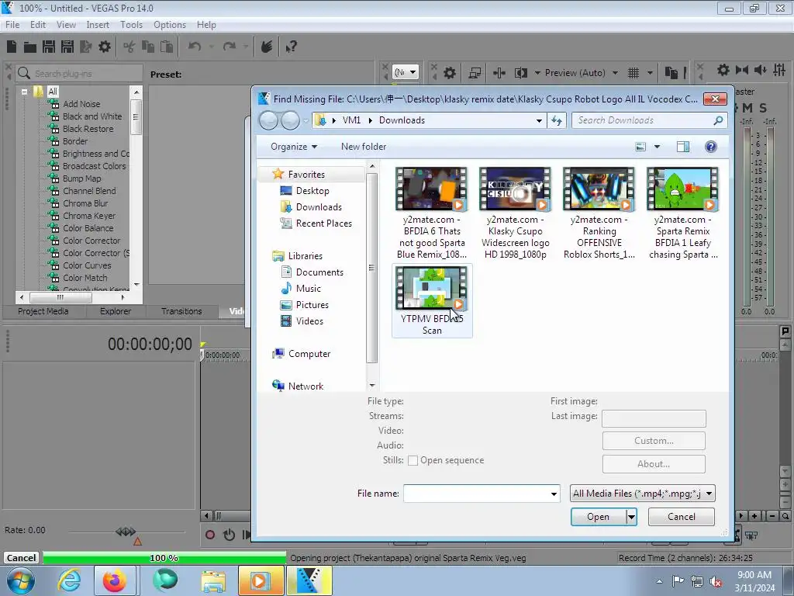This screenshot has height=596, width=794.
Task: Check the Open sequence checkbox
Action: (413, 461)
